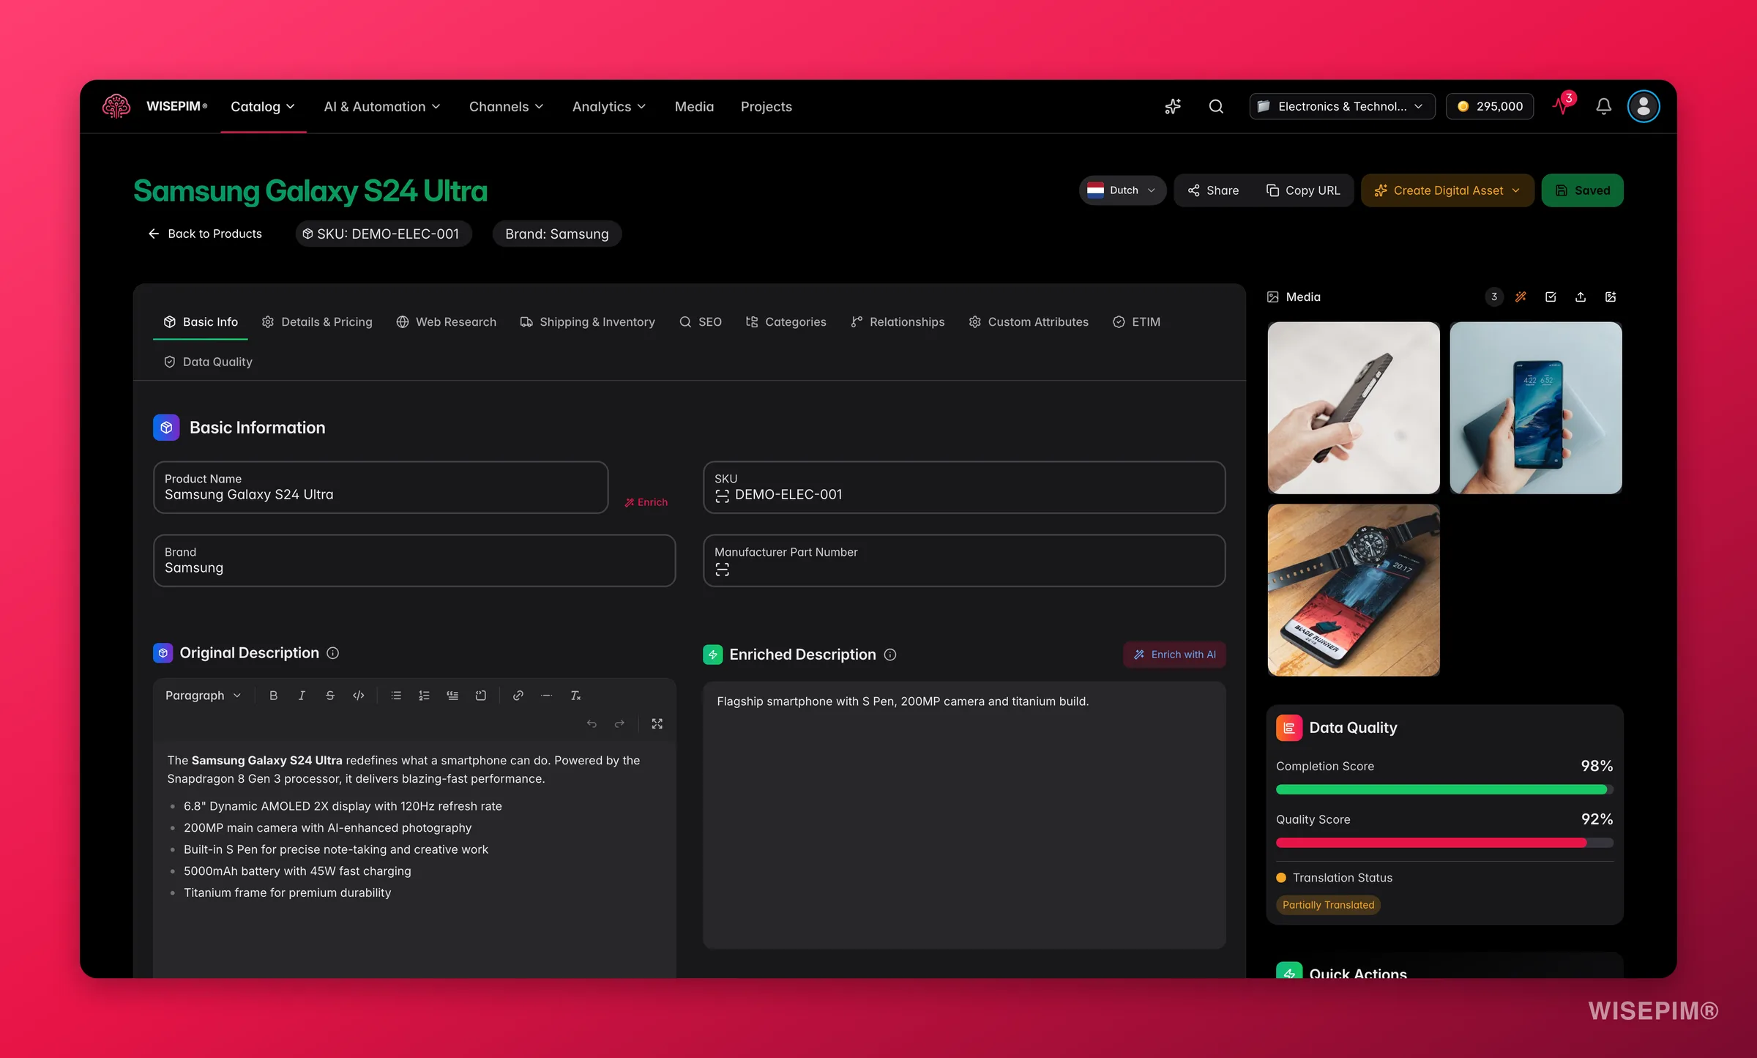Click the 295,000 credits coin indicator
The image size is (1757, 1058).
coord(1490,106)
